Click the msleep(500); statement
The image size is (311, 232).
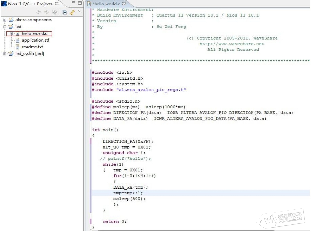pos(129,199)
